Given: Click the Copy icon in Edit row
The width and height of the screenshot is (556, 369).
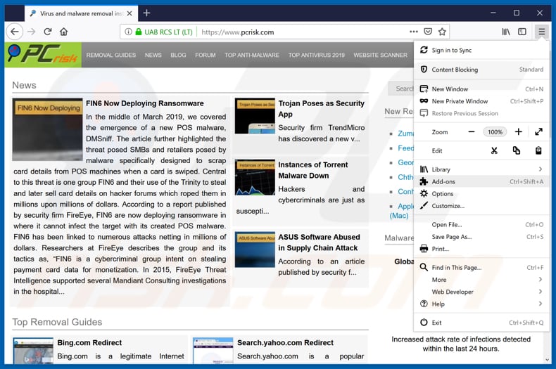Looking at the screenshot, I should click(517, 150).
